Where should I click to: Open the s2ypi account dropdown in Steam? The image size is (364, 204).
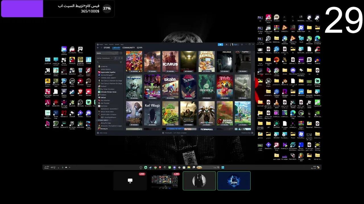point(235,44)
